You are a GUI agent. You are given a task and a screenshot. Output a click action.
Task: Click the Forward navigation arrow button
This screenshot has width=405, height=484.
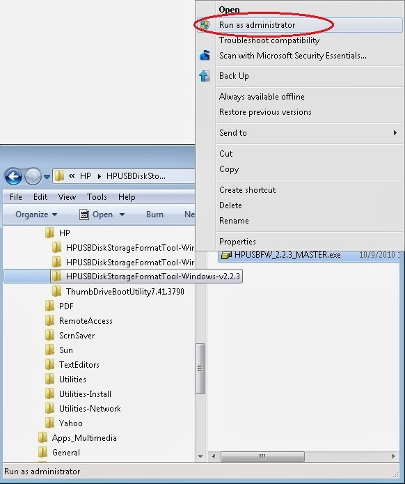(33, 177)
